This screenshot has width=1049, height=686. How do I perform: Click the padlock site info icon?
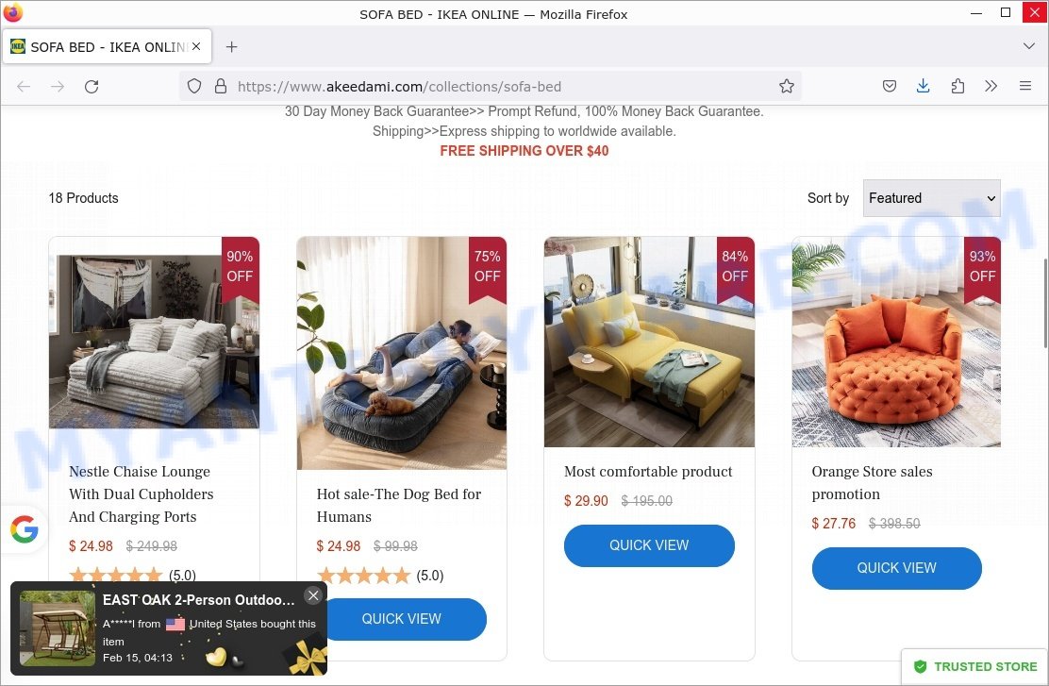(220, 86)
